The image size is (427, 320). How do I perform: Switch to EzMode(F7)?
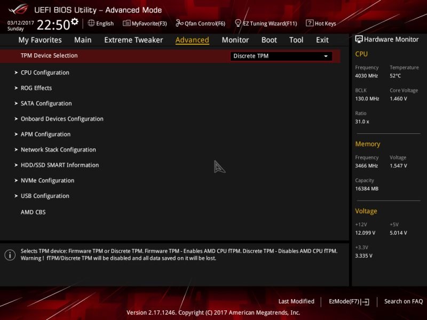[x=349, y=301]
